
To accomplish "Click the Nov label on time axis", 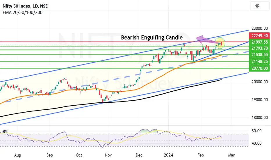I will point(108,155).
